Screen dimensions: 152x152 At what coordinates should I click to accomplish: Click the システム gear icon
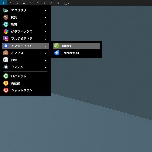[6, 67]
